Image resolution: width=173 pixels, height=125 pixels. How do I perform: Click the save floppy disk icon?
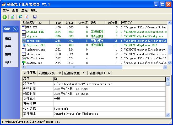click(x=35, y=17)
